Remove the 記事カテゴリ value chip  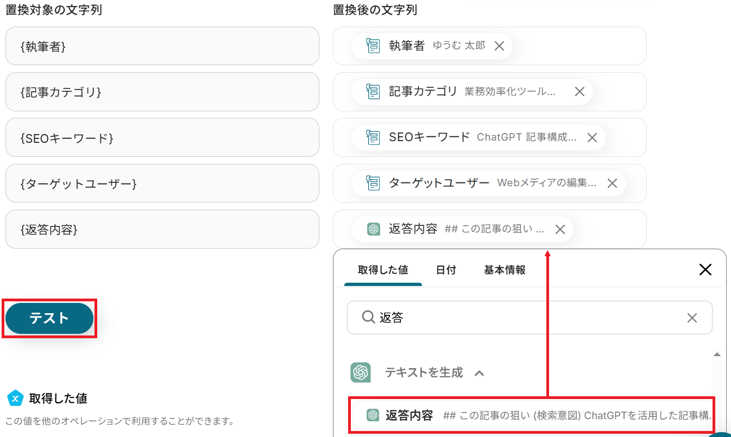click(x=579, y=92)
